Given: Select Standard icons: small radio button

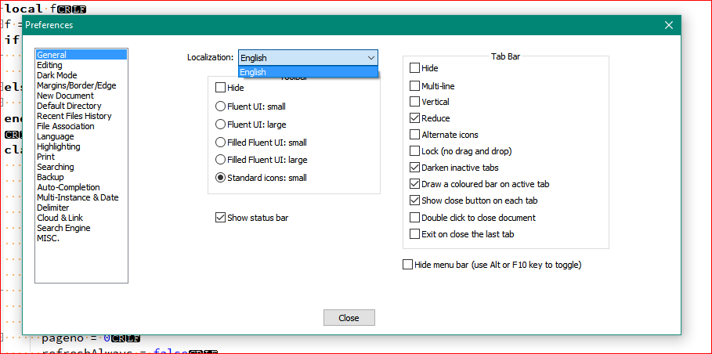Looking at the screenshot, I should click(x=220, y=178).
